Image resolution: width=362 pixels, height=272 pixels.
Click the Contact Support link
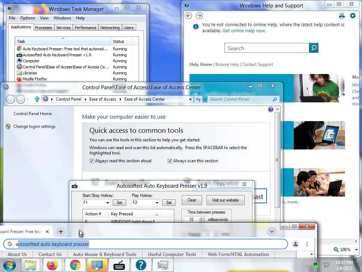click(257, 64)
